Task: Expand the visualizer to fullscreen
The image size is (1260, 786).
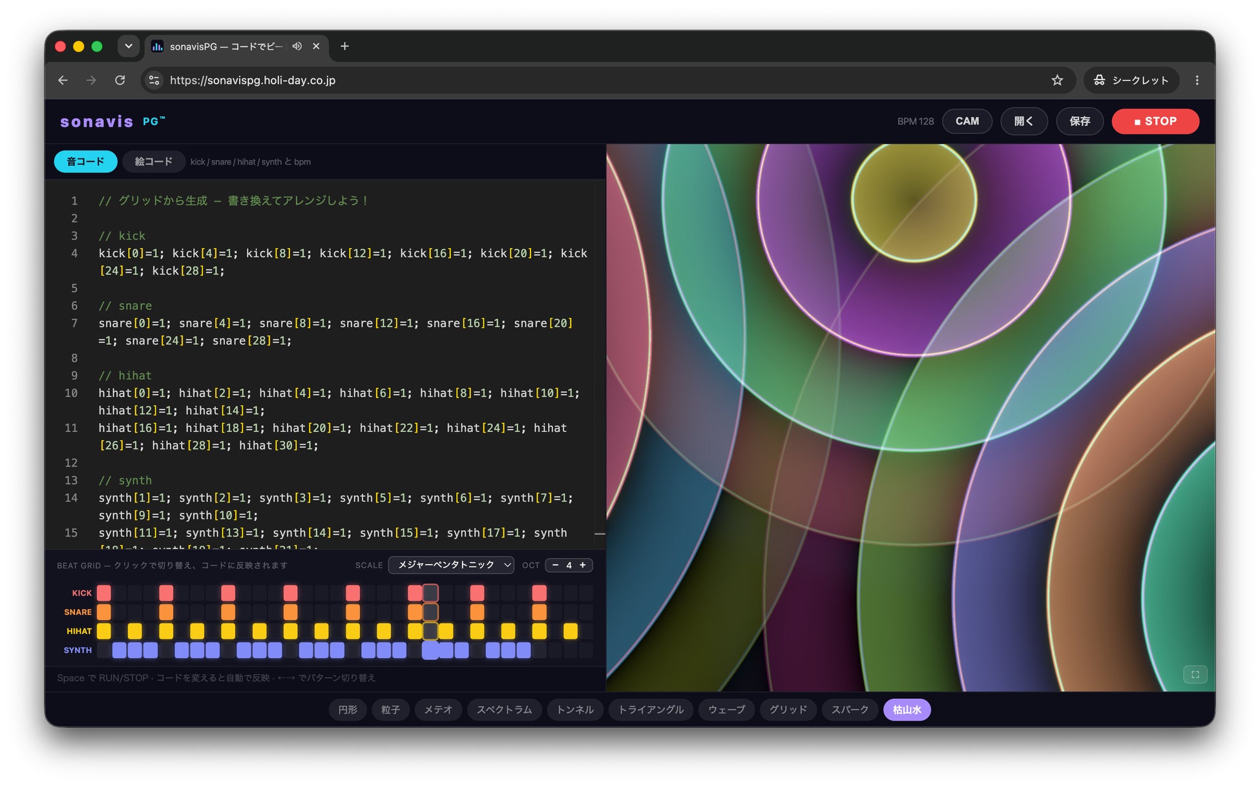Action: (x=1195, y=675)
